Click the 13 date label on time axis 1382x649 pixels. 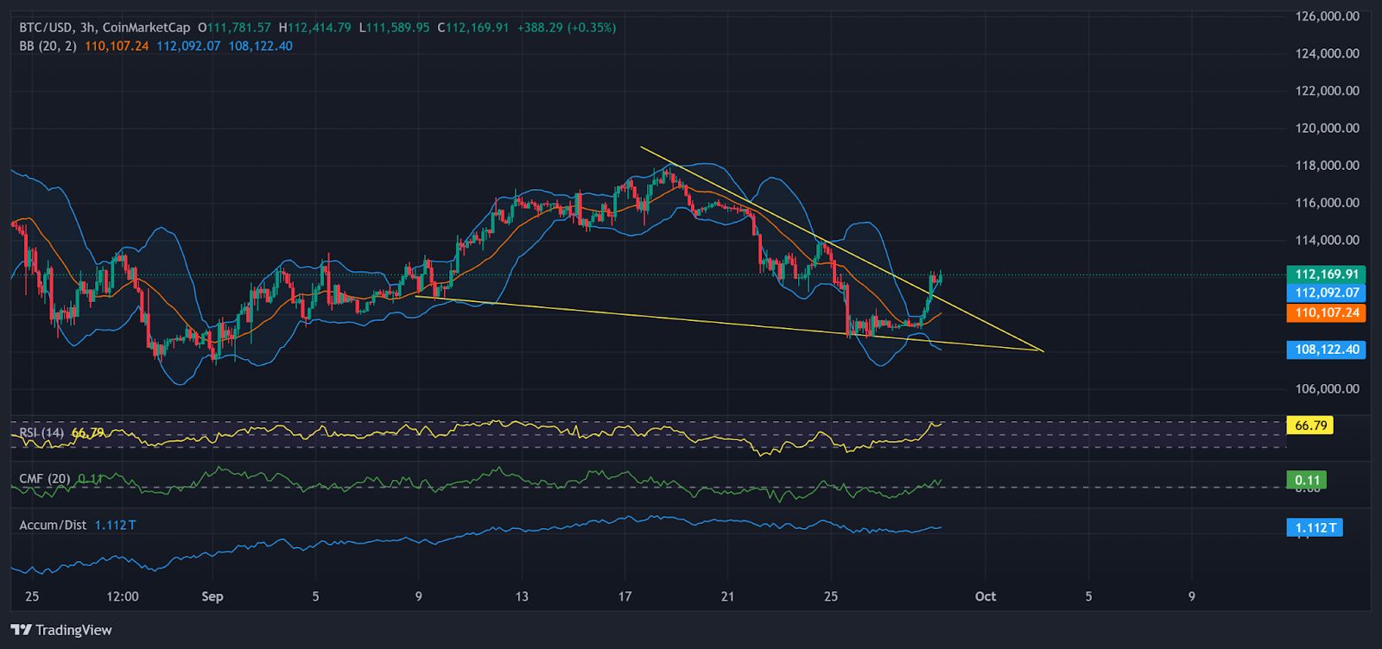[522, 596]
